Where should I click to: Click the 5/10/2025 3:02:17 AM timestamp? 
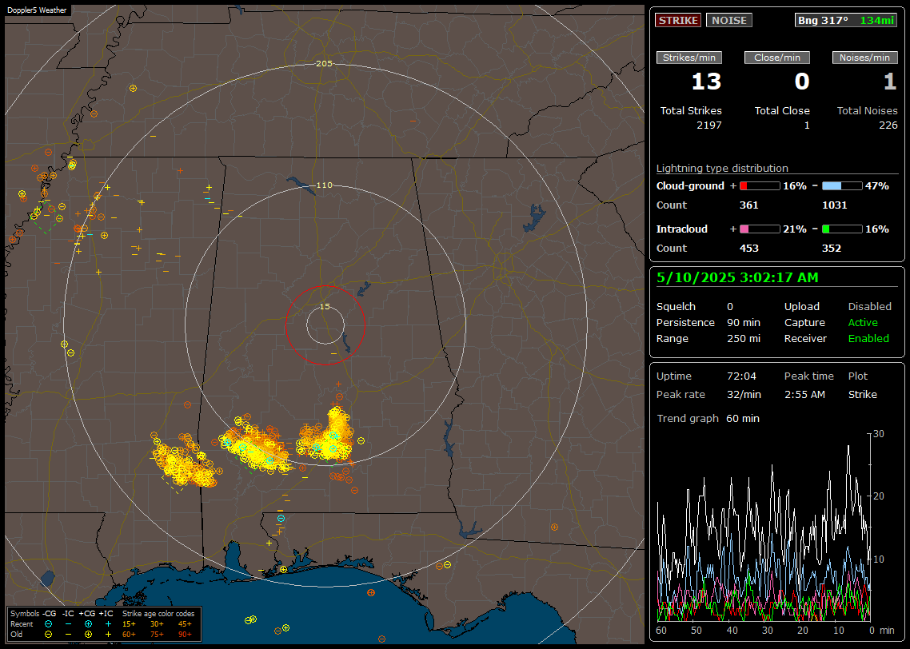[x=737, y=278]
